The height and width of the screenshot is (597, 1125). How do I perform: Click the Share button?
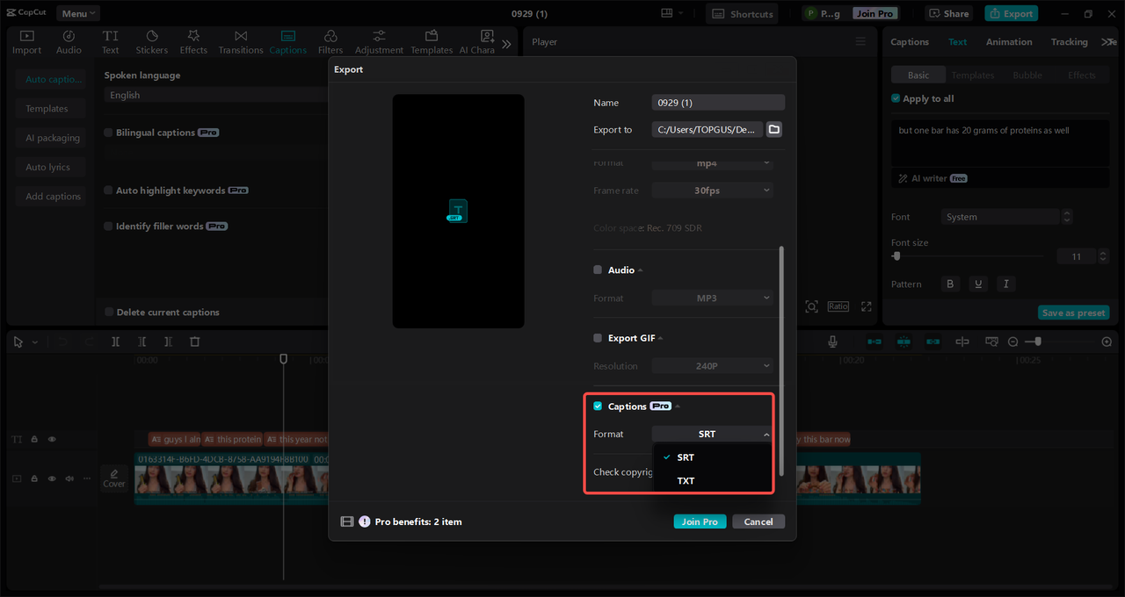point(948,13)
